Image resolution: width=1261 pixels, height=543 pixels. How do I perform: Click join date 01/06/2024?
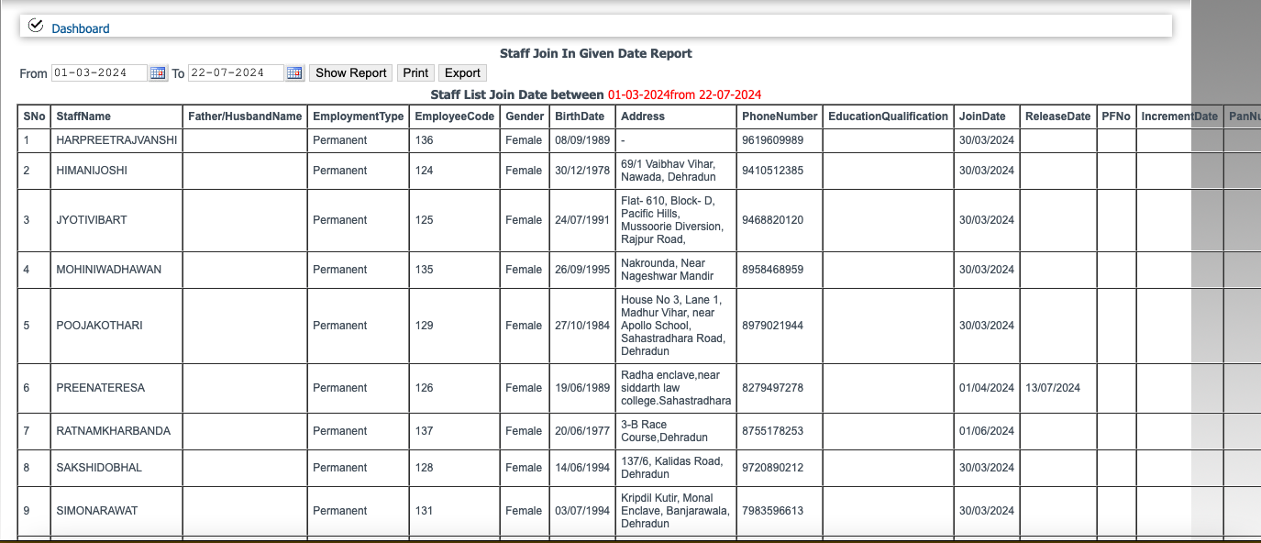(987, 431)
